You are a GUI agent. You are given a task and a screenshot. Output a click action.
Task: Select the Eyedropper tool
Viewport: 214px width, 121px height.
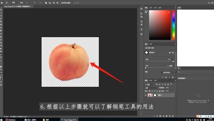pos(1,28)
